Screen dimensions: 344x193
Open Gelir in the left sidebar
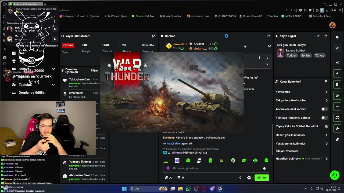coord(22,53)
